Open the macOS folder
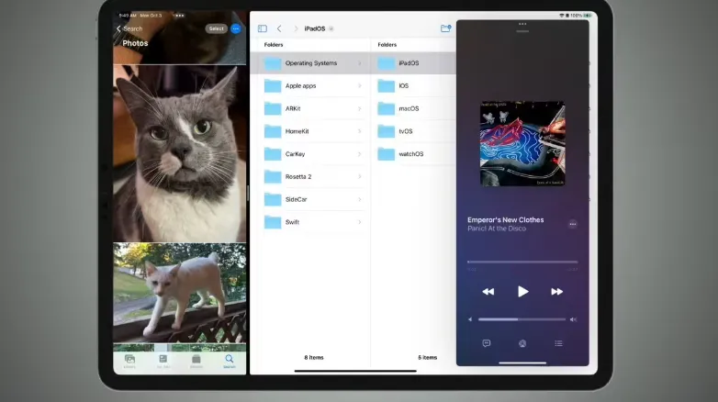The height and width of the screenshot is (402, 718). tap(413, 108)
